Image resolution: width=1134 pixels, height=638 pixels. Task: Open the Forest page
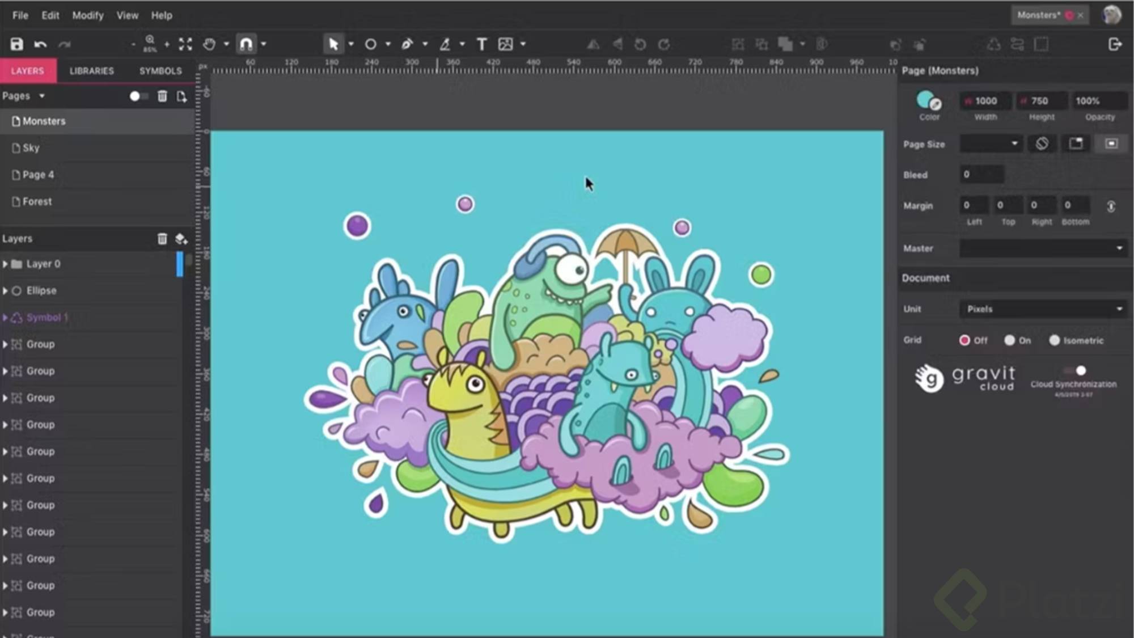(37, 201)
